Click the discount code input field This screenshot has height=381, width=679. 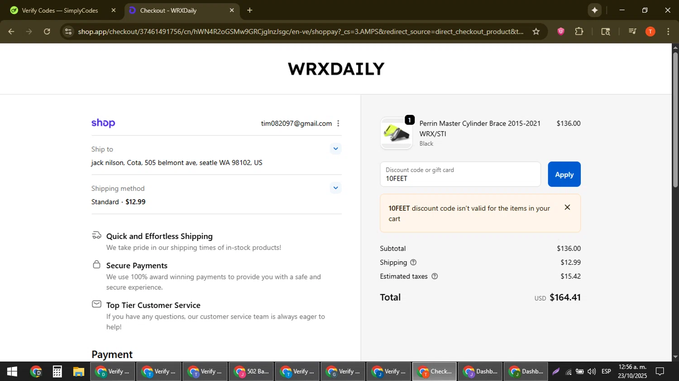pos(460,174)
